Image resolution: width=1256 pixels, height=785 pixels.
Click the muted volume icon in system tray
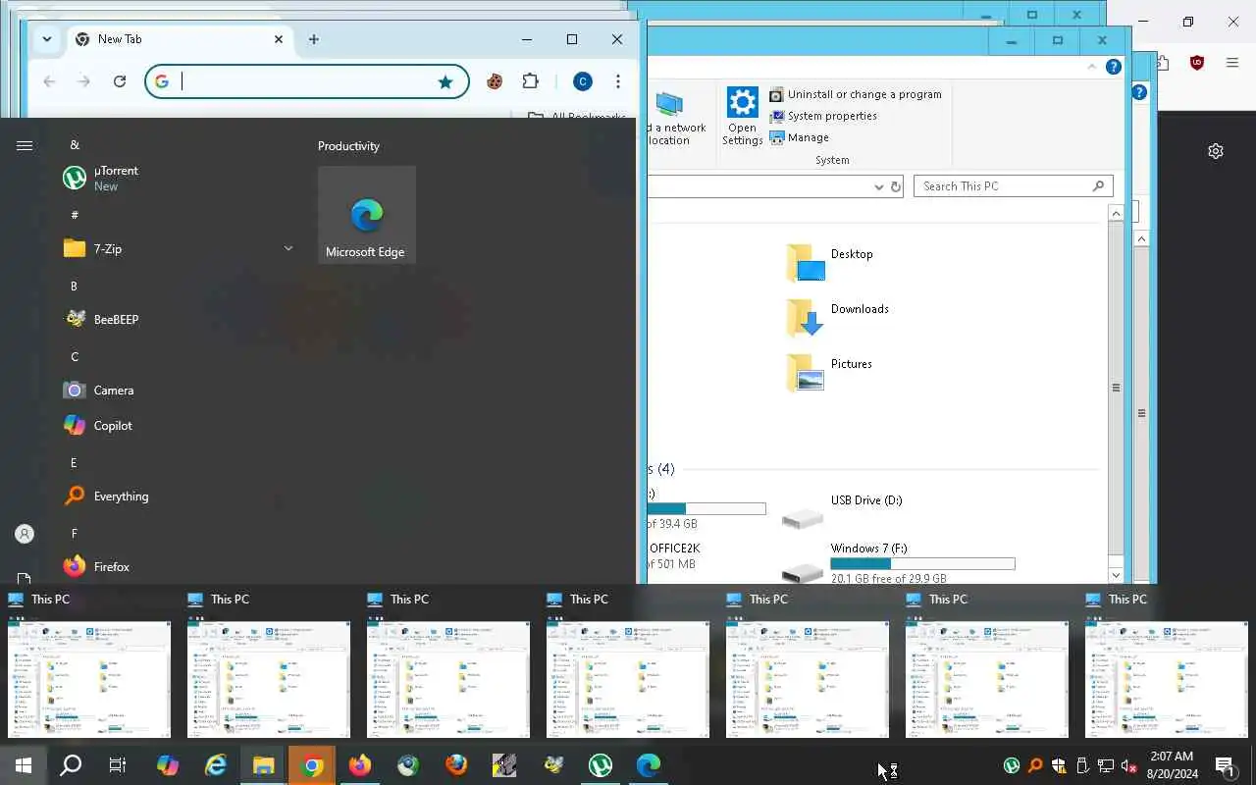[x=1128, y=765]
